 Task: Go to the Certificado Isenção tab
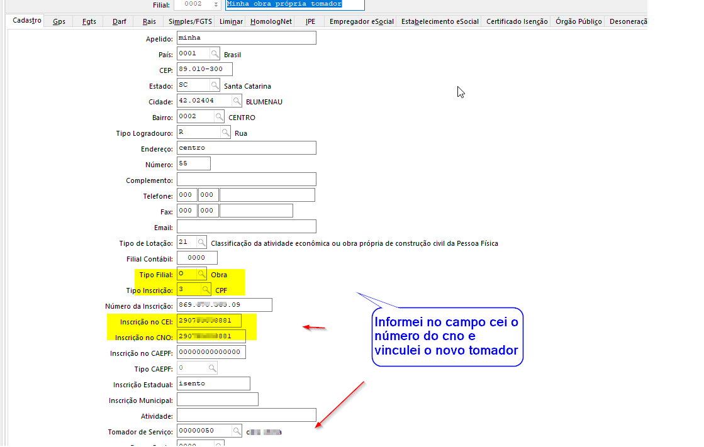(517, 21)
